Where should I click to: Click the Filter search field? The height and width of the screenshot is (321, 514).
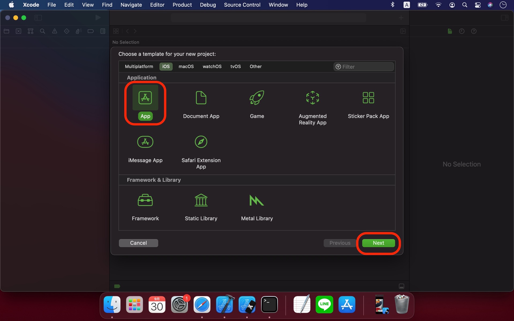click(x=364, y=67)
